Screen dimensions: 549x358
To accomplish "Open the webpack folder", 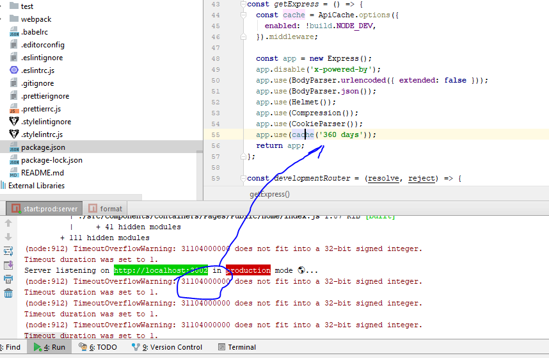I will pyautogui.click(x=36, y=19).
